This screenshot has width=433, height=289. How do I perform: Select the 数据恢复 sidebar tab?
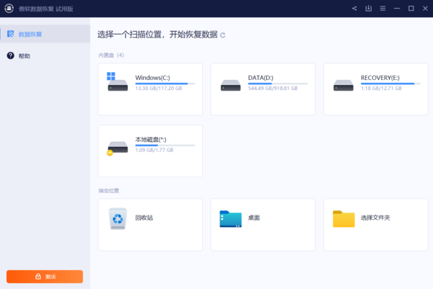30,34
